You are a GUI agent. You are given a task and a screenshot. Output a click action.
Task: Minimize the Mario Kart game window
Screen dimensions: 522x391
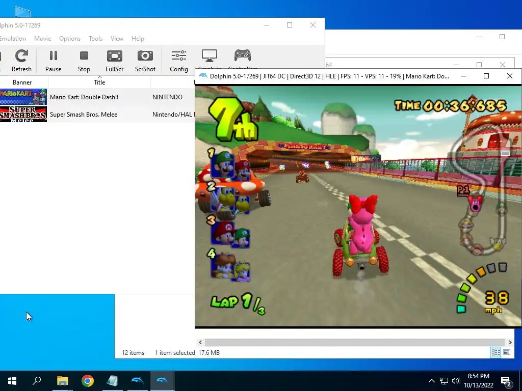click(463, 76)
